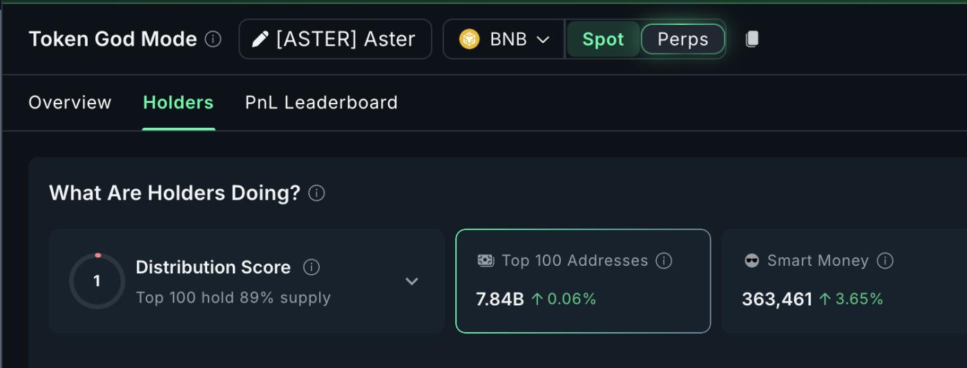This screenshot has width=967, height=368.
Task: Click the copy clipboard icon after Perps
Action: [x=752, y=39]
